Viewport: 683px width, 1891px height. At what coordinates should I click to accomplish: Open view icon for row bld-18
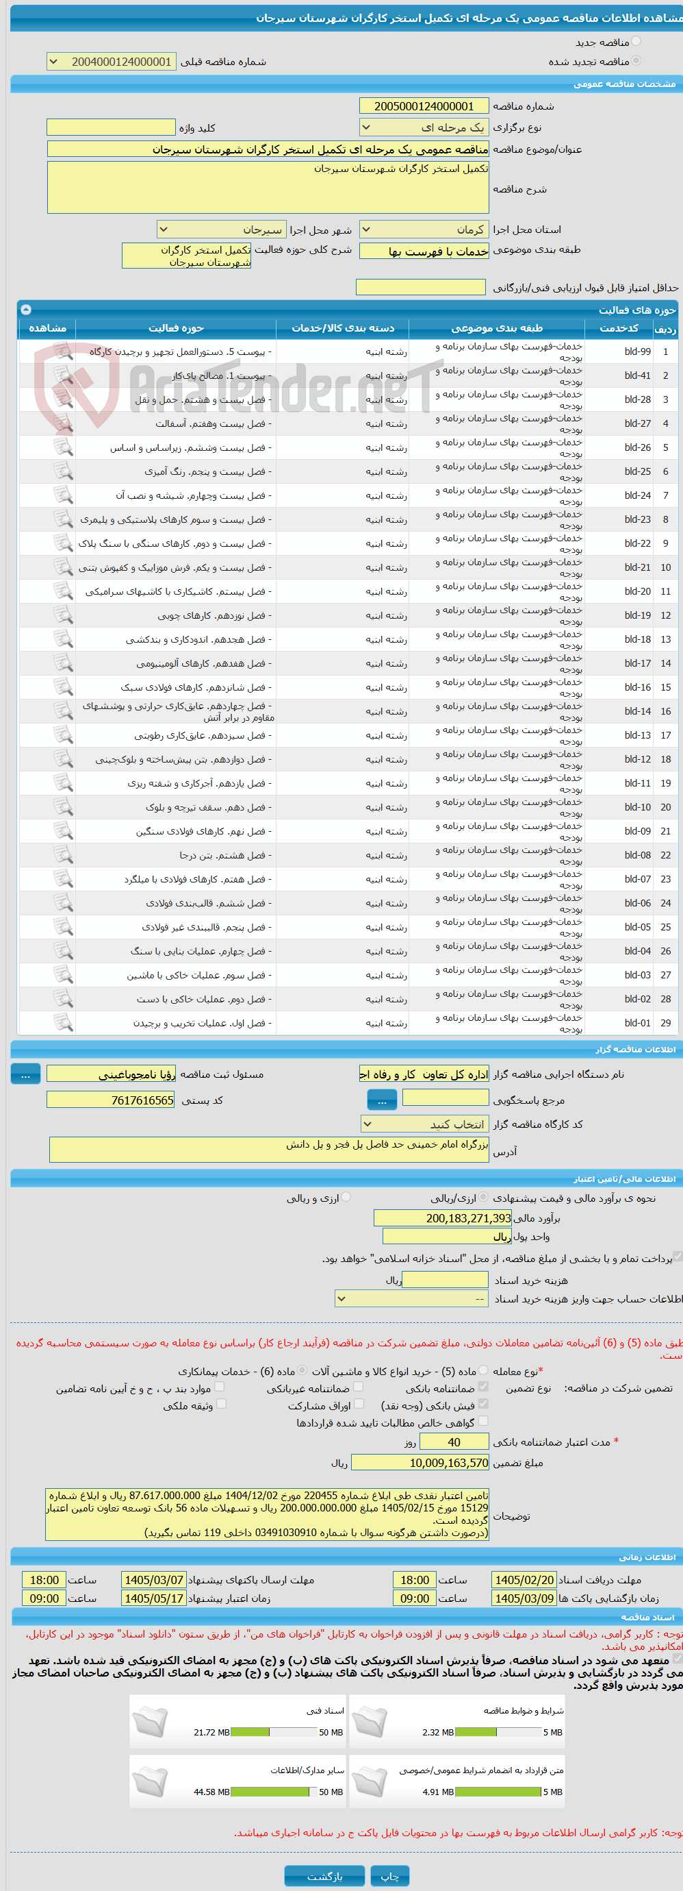[x=63, y=639]
